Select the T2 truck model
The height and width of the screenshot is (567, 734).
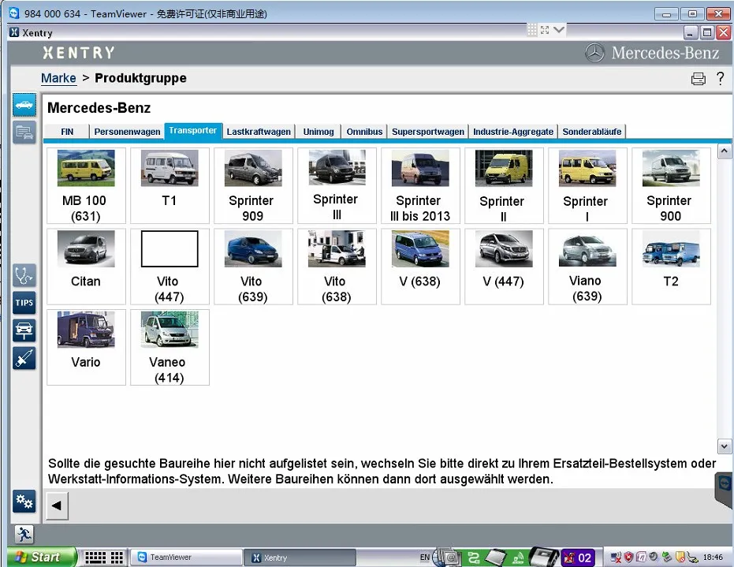click(671, 267)
